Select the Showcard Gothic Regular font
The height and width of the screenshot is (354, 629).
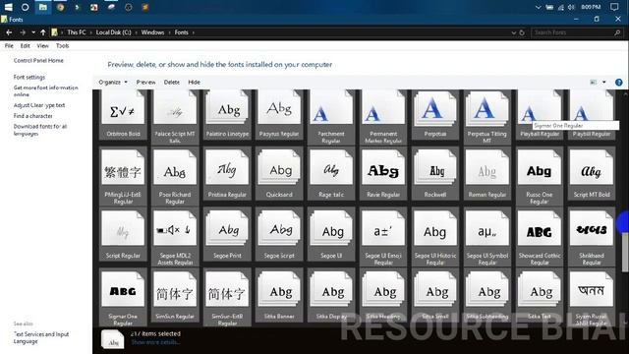pyautogui.click(x=540, y=237)
